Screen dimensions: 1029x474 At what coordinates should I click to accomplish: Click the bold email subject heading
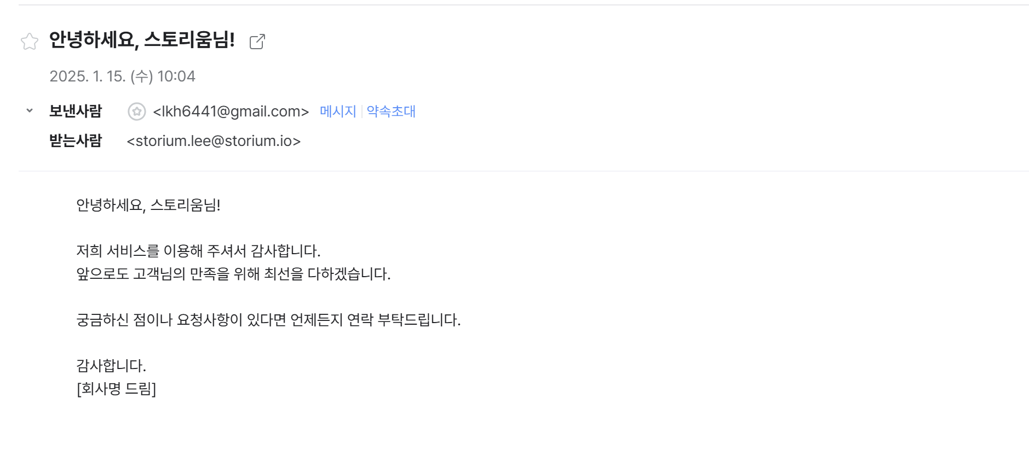click(x=142, y=39)
